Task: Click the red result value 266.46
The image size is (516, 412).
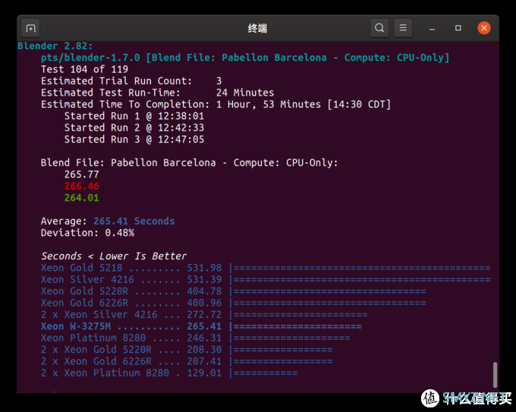Action: (82, 186)
